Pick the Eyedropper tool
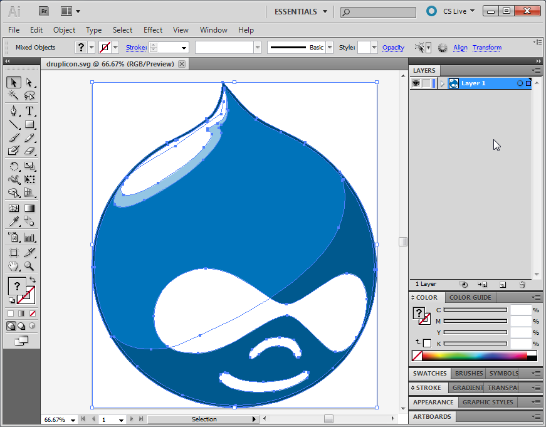The width and height of the screenshot is (546, 427). [13, 222]
